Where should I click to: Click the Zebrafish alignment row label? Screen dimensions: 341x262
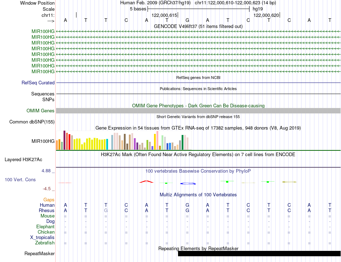coord(45,243)
